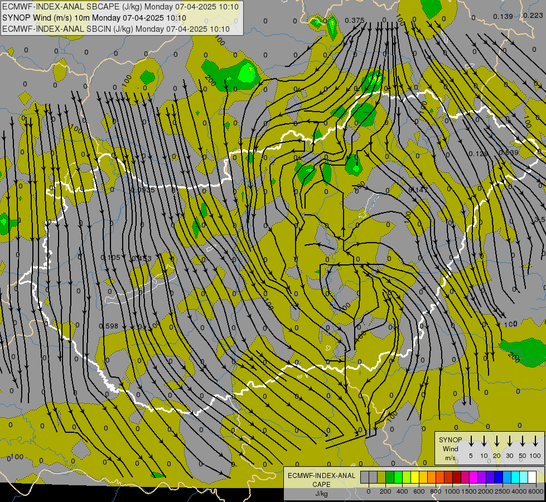This screenshot has width=546, height=502.
Task: Click the bright cyan CAPE legend swatch
Action: [515, 477]
